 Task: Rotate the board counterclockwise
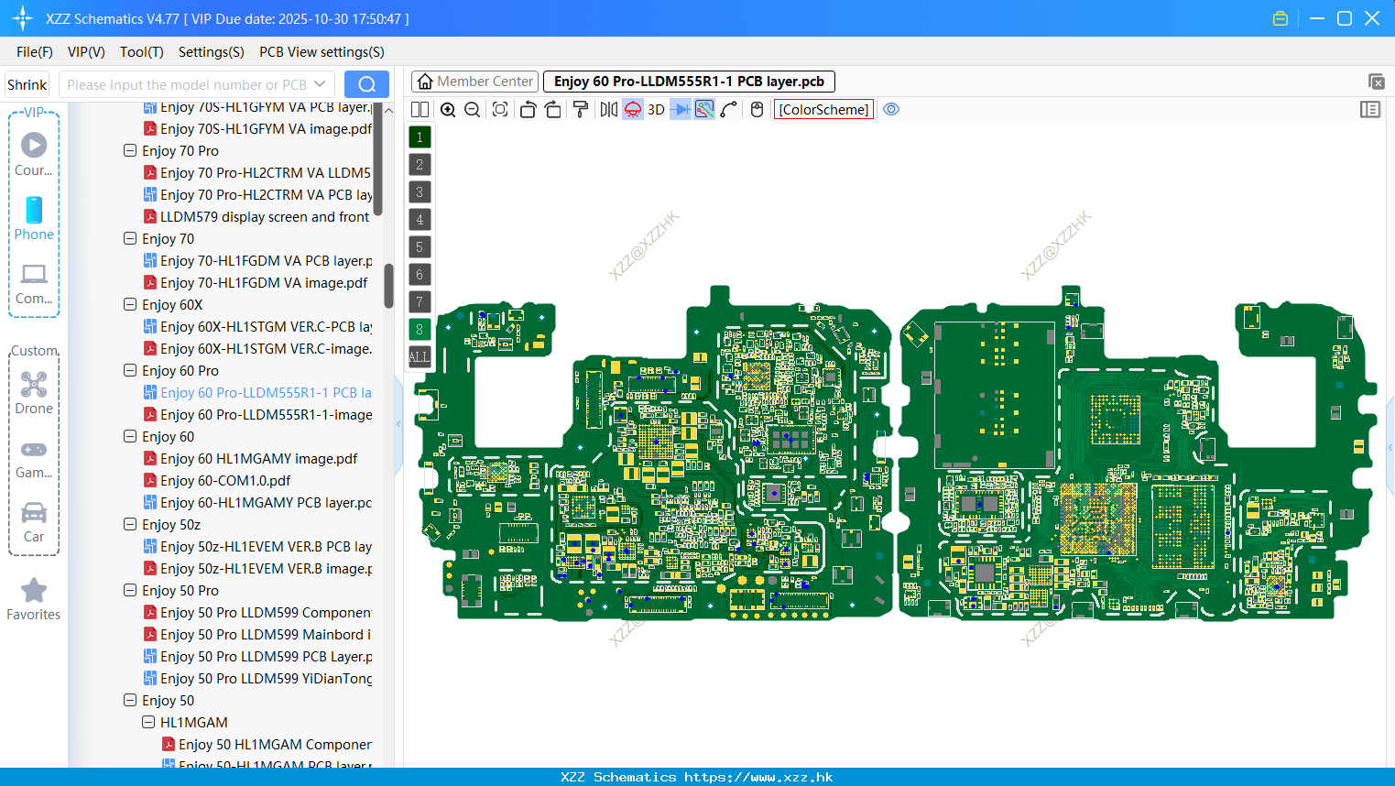pyautogui.click(x=528, y=109)
